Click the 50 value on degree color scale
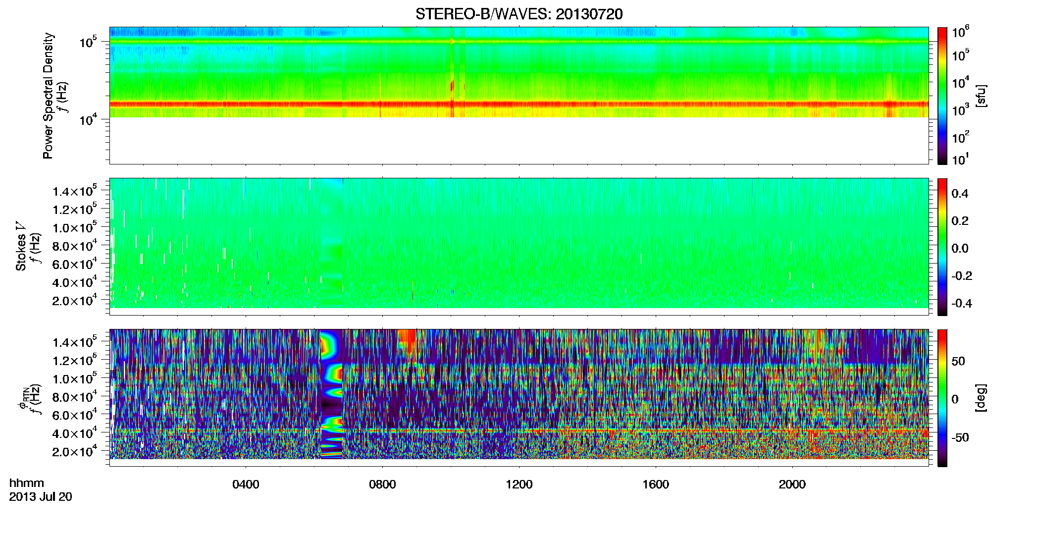This screenshot has width=1038, height=535. [x=958, y=361]
